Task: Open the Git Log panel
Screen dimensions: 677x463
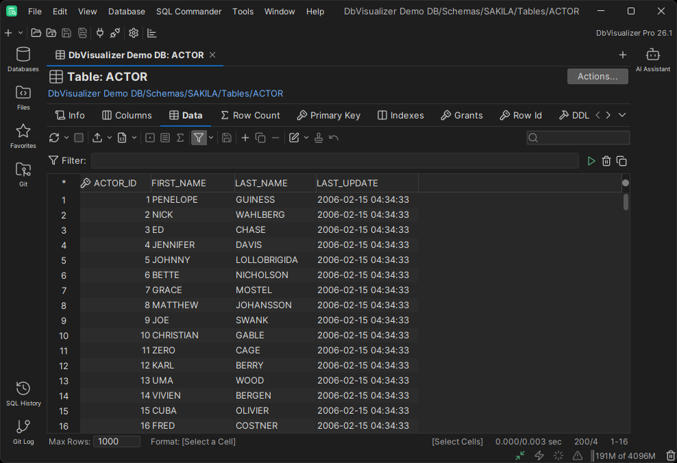Action: pos(23,432)
